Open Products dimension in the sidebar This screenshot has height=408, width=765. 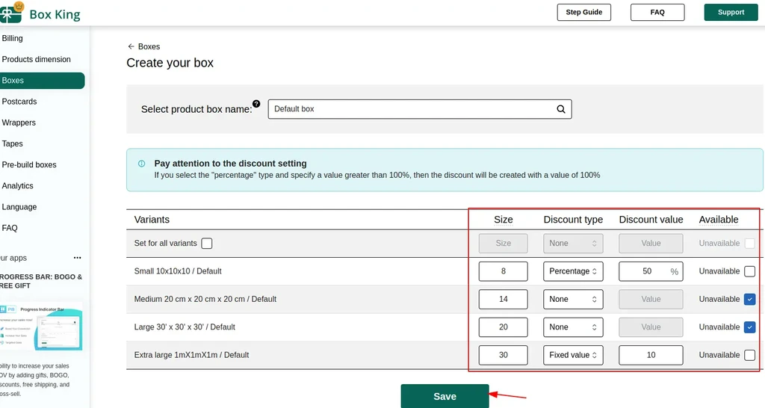pyautogui.click(x=36, y=59)
